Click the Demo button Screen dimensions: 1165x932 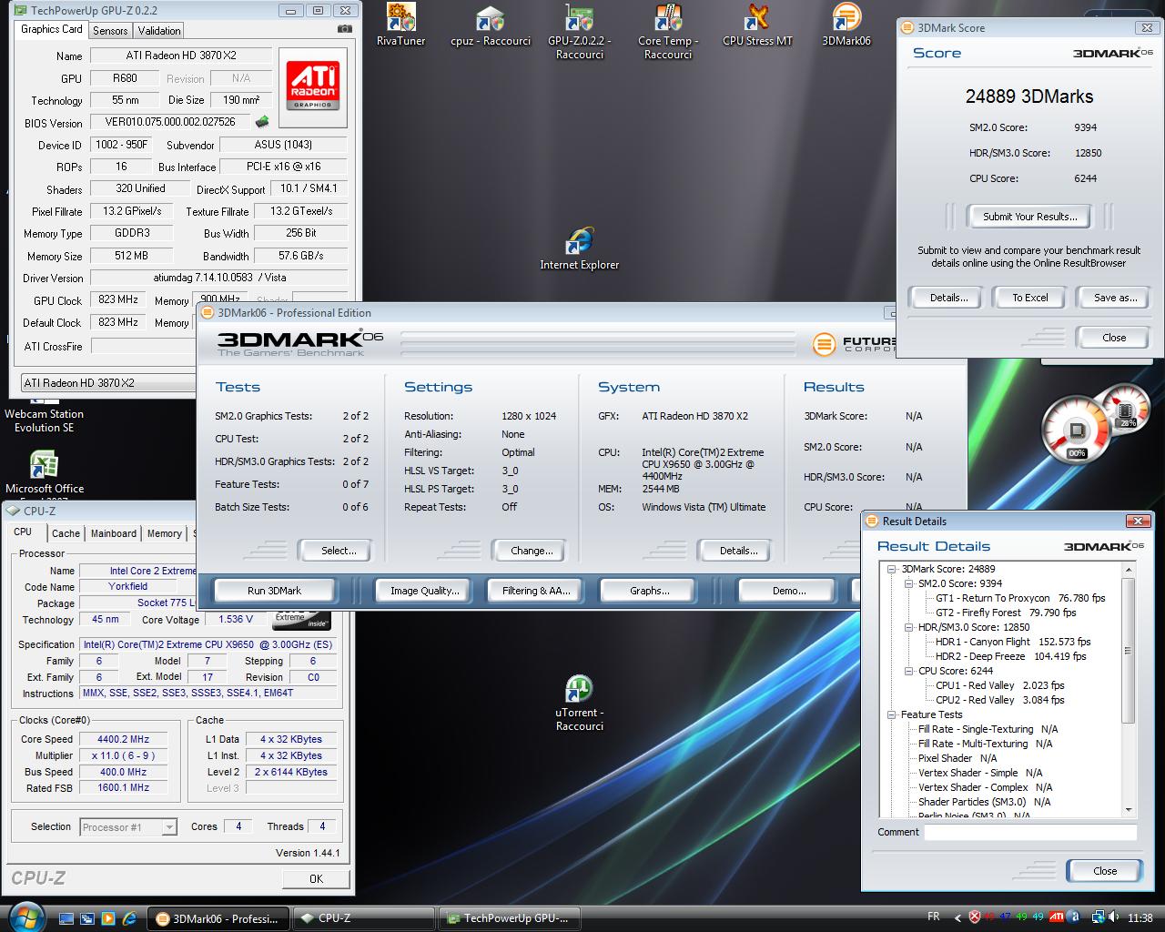pos(789,591)
